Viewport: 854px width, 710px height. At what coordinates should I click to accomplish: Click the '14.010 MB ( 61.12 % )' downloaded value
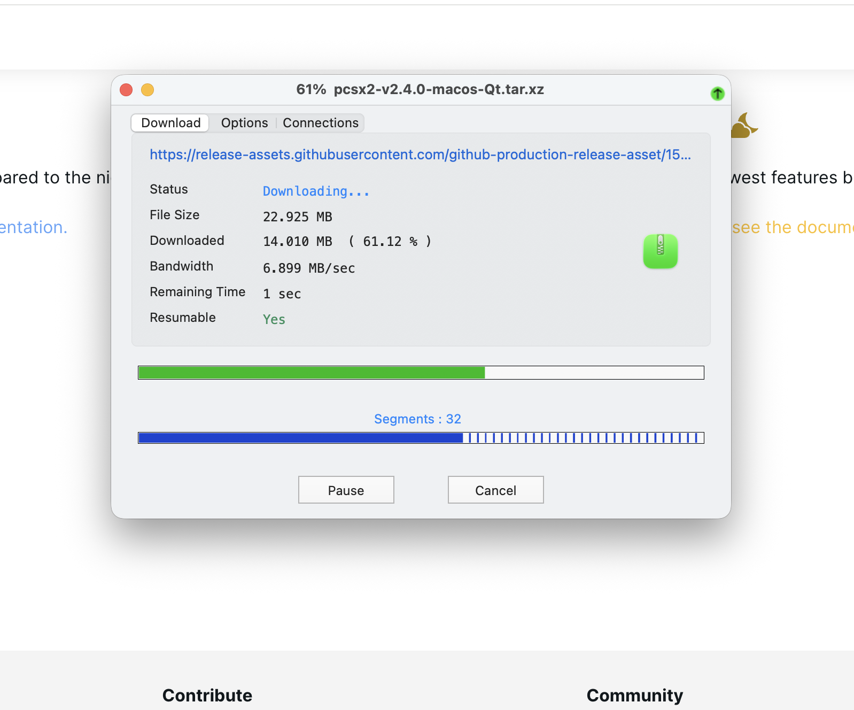347,242
